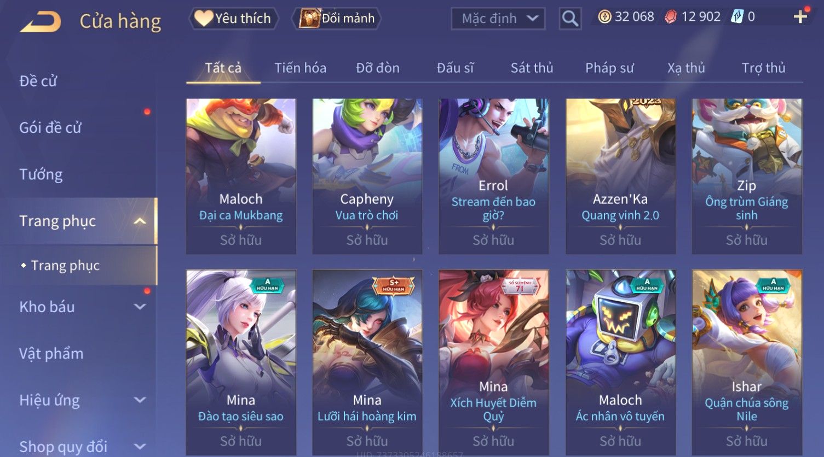Tap the plus icon to add currency
This screenshot has height=457, width=824.
point(800,17)
